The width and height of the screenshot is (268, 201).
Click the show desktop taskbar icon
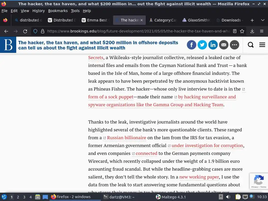tap(45, 197)
